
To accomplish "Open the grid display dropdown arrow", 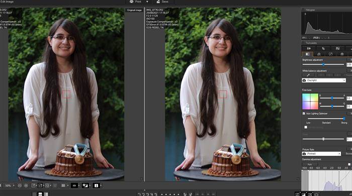I will tap(67, 185).
